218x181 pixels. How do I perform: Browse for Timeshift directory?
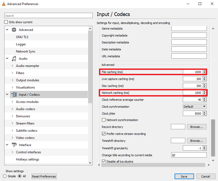(x=197, y=141)
